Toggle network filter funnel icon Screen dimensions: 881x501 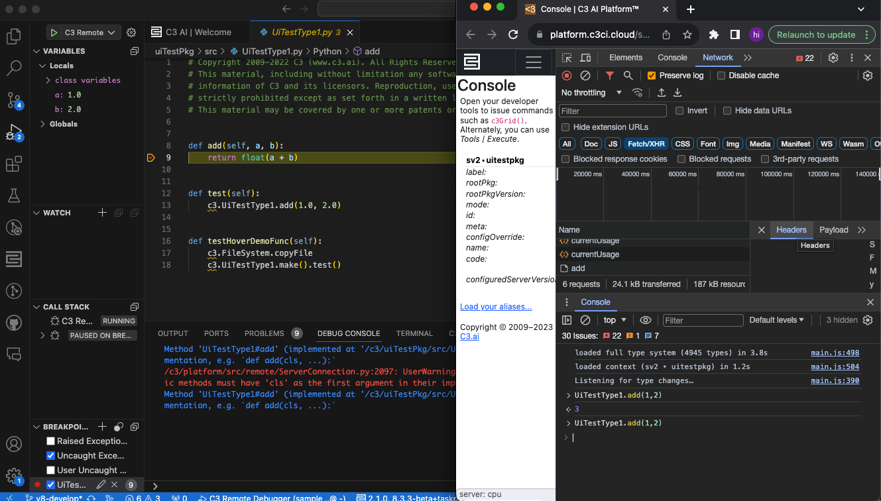pyautogui.click(x=610, y=76)
